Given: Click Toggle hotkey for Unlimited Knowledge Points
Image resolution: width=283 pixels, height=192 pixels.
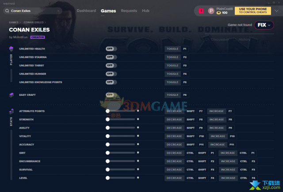Looking at the screenshot, I should point(172,82).
